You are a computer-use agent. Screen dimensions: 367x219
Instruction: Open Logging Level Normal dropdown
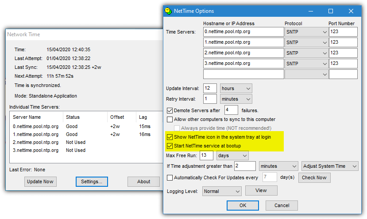coord(222,191)
